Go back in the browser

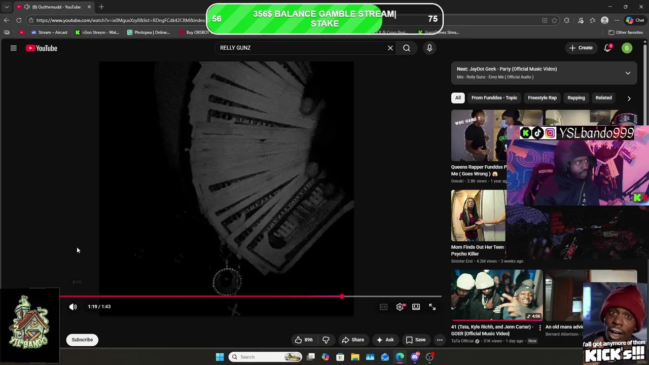point(6,20)
